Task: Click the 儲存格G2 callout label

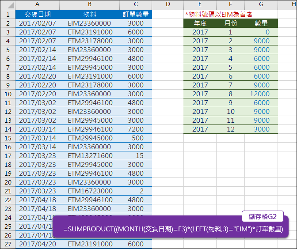Action: coord(263,216)
